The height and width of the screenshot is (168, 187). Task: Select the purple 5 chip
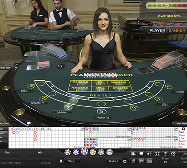tap(84, 151)
